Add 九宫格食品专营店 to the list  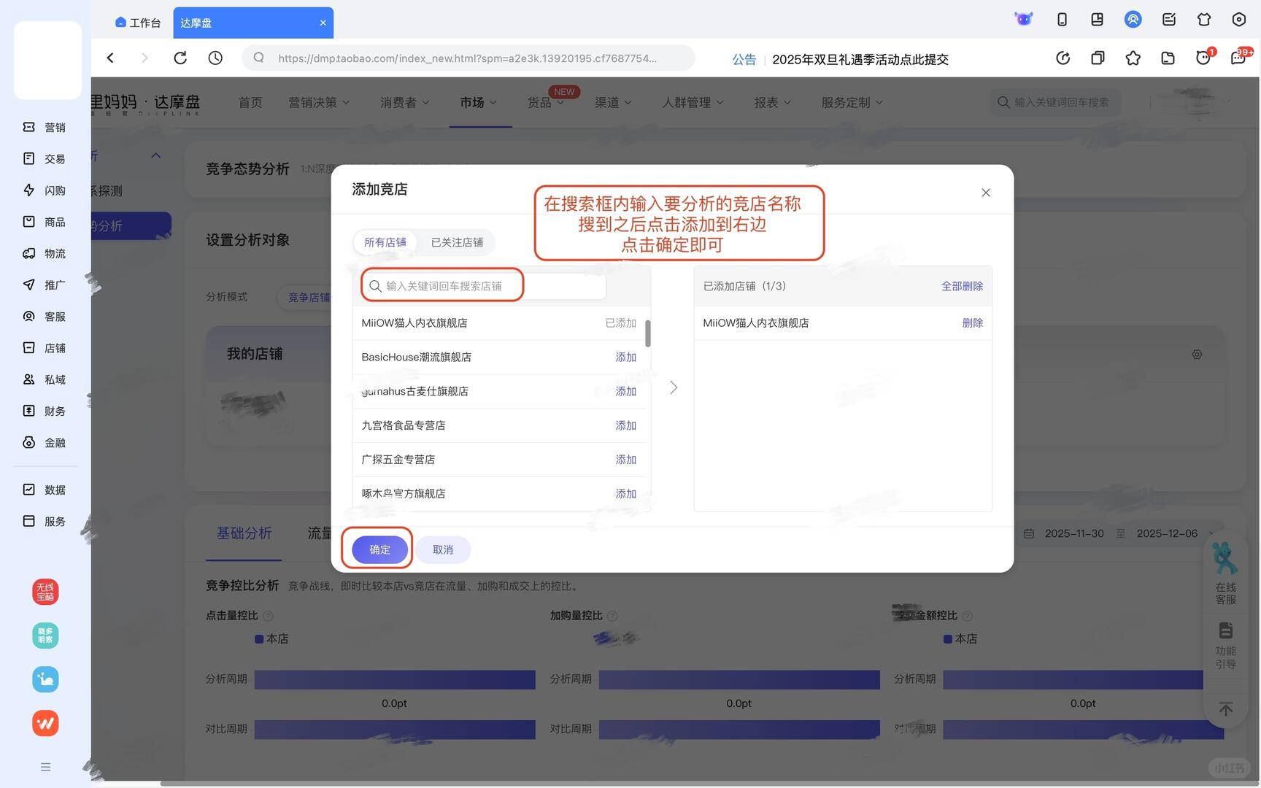(625, 425)
